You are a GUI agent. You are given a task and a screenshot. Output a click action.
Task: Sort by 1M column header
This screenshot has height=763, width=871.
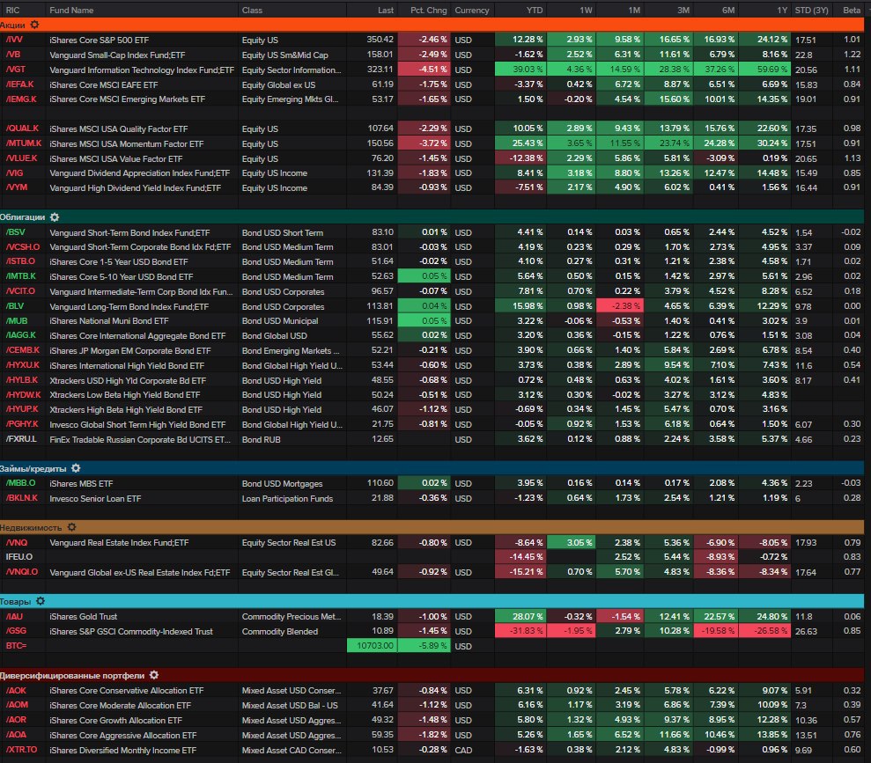pyautogui.click(x=634, y=10)
